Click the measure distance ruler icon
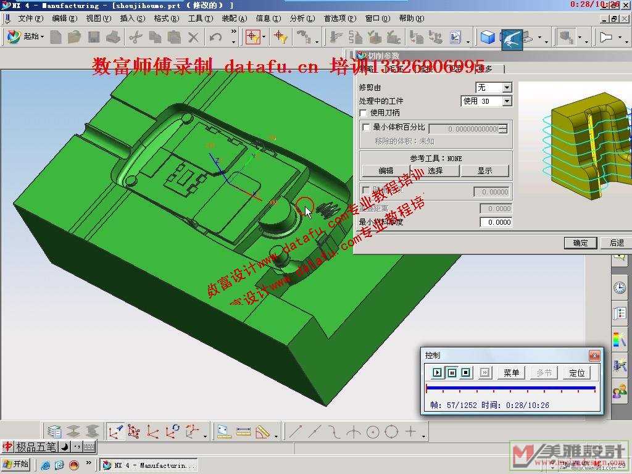The width and height of the screenshot is (632, 474). (243, 431)
